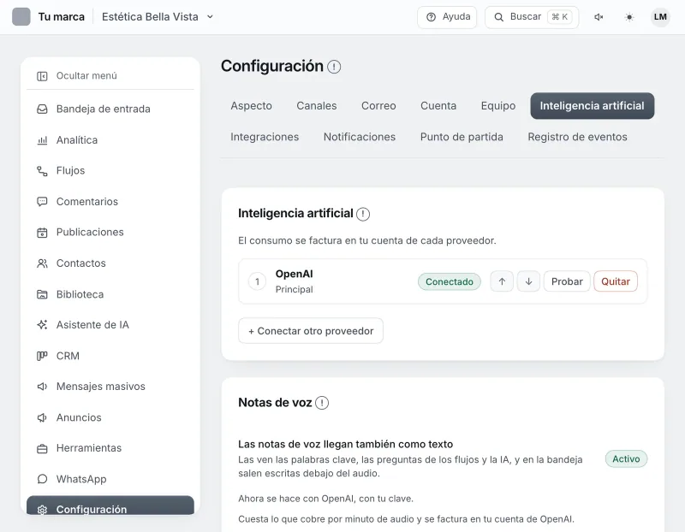
Task: Click the "OpenAI" provider name
Action: point(294,274)
